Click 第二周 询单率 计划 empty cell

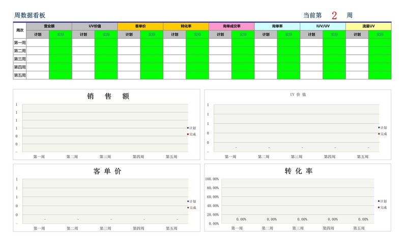[x=266, y=51]
